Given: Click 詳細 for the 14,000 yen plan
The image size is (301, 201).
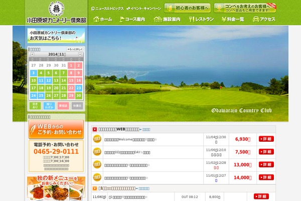Looking at the screenshot, I should 266,177.
